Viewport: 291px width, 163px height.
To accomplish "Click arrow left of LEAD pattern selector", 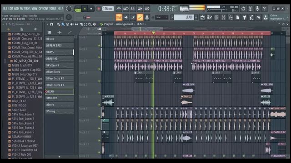I will 172,17.
